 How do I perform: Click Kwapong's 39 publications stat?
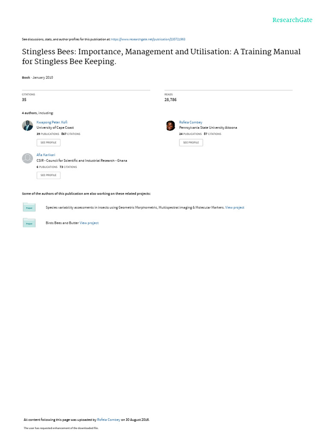click(48, 134)
